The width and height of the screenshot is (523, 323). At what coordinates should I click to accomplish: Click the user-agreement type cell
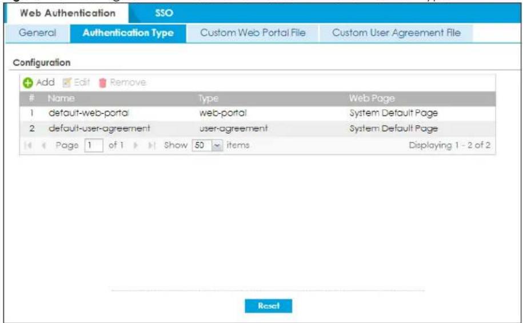point(233,129)
